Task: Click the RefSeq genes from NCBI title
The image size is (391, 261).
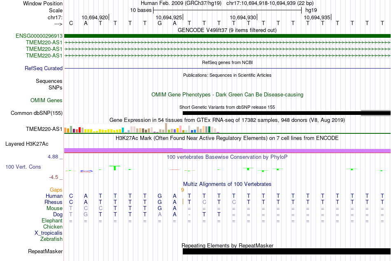Action: tap(227, 63)
